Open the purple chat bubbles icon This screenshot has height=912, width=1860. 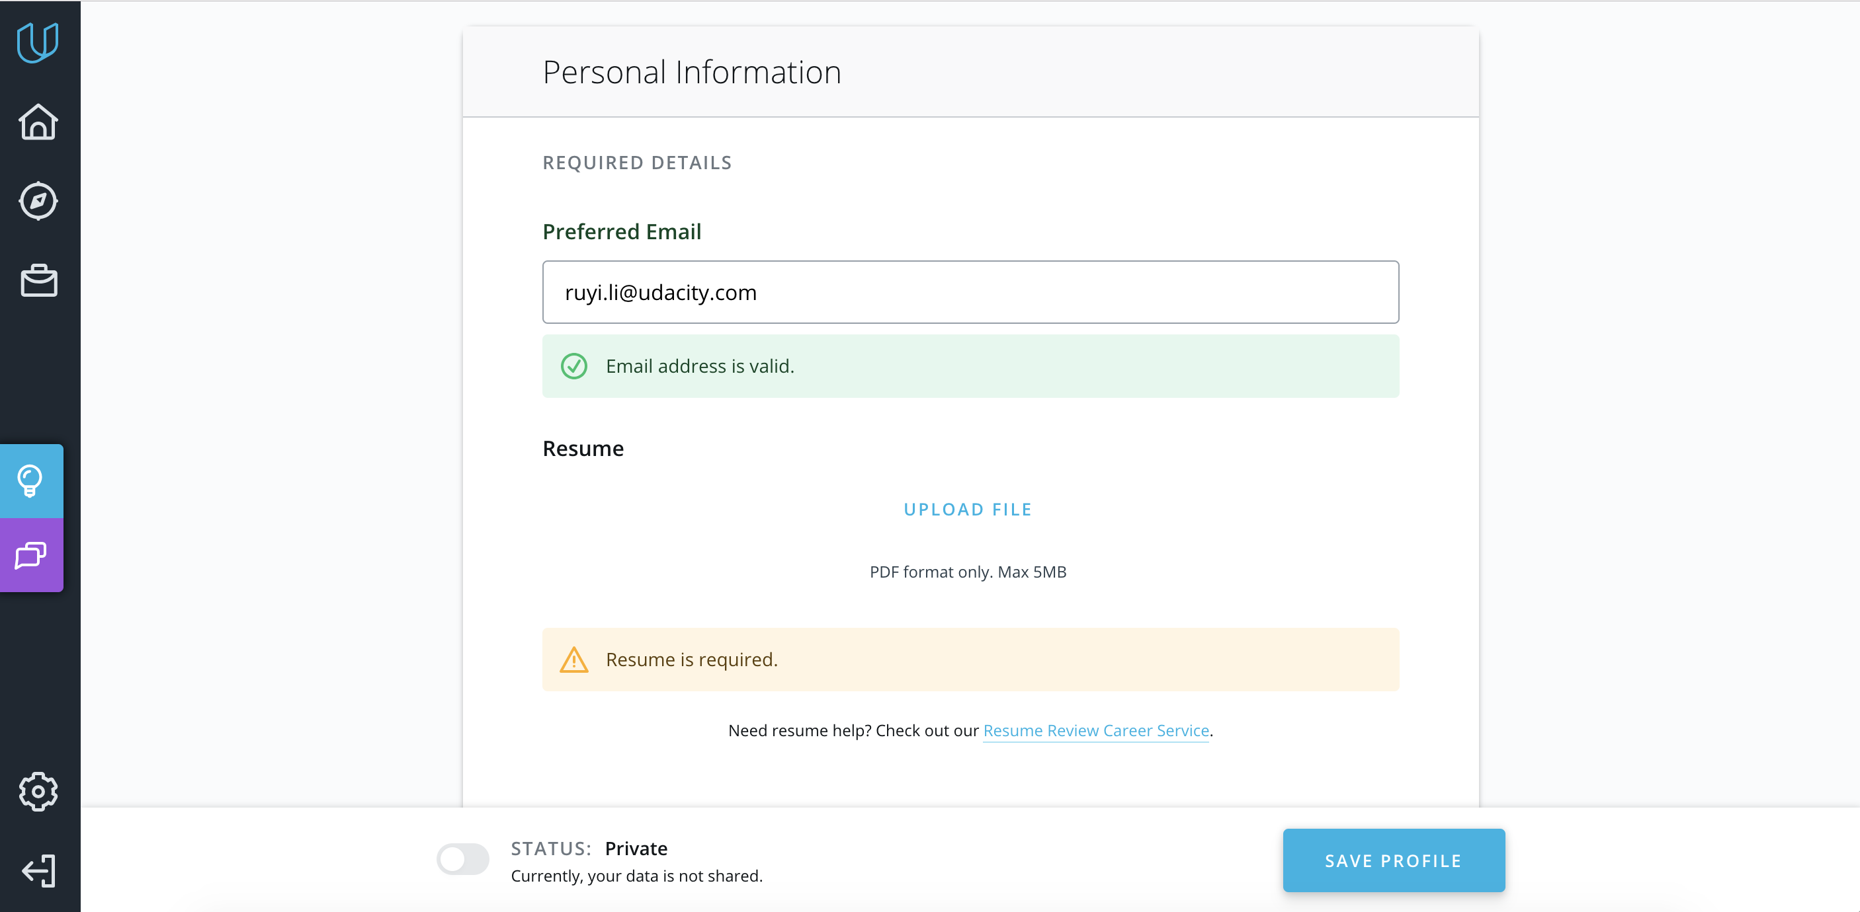tap(31, 555)
